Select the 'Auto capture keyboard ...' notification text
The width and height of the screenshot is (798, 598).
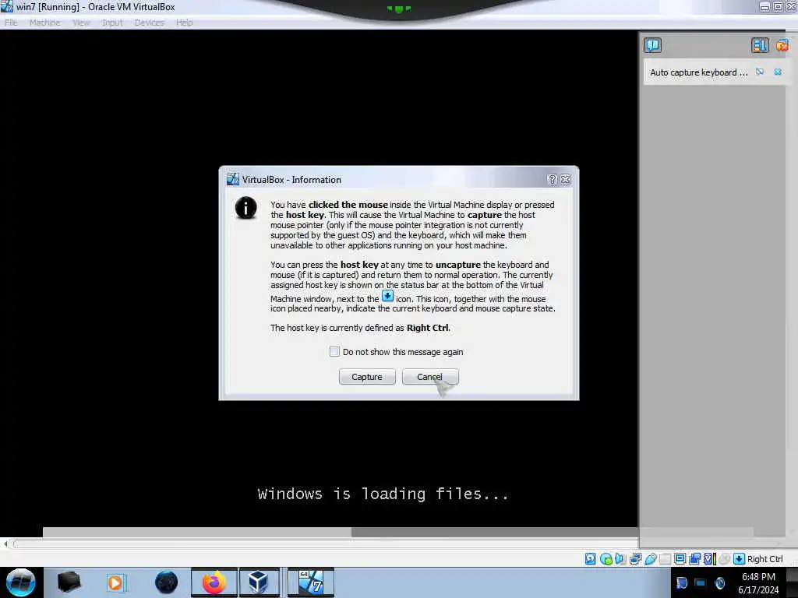pos(699,72)
